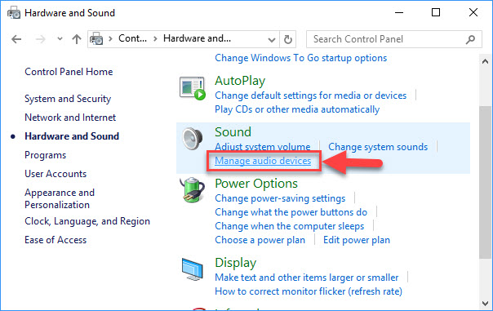
Task: Select Programs in the sidebar
Action: coord(45,155)
